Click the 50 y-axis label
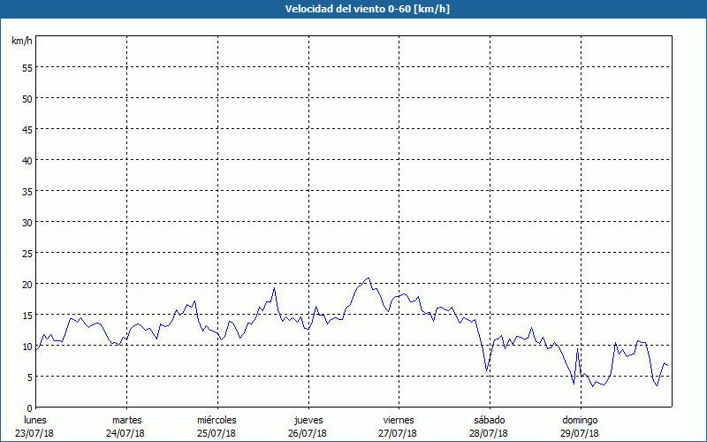Viewport: 707px width, 442px height. click(x=27, y=99)
